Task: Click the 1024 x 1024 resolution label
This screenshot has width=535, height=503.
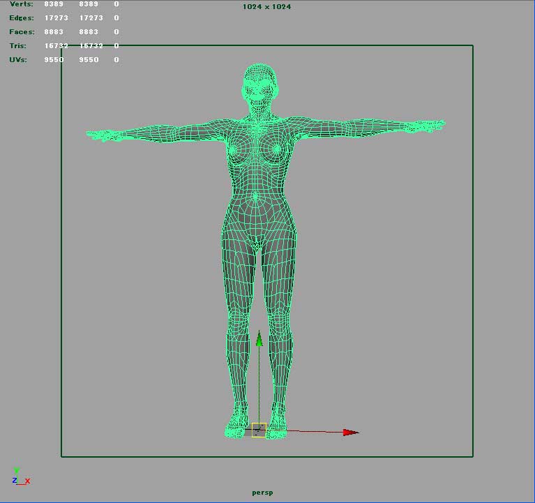Action: 266,7
